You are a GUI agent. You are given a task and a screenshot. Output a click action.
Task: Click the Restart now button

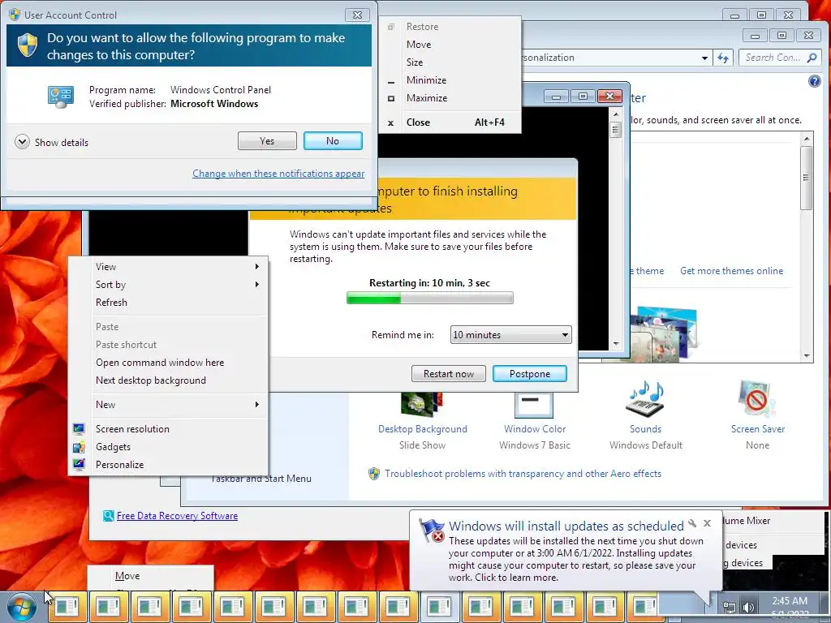pyautogui.click(x=448, y=373)
